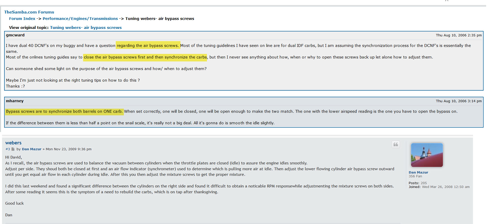Click the small post icon beside #3
The height and width of the screenshot is (224, 497).
[13, 149]
